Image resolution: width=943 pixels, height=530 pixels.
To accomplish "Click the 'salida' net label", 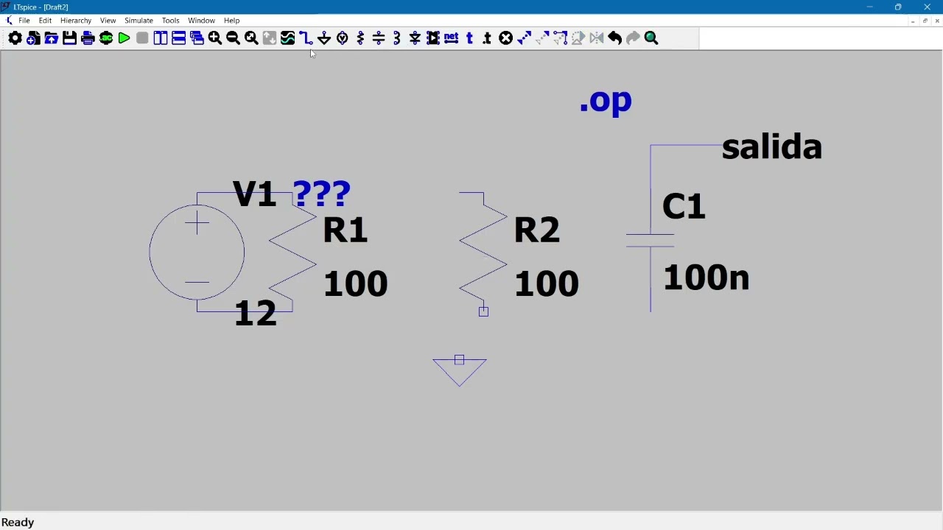I will (771, 146).
